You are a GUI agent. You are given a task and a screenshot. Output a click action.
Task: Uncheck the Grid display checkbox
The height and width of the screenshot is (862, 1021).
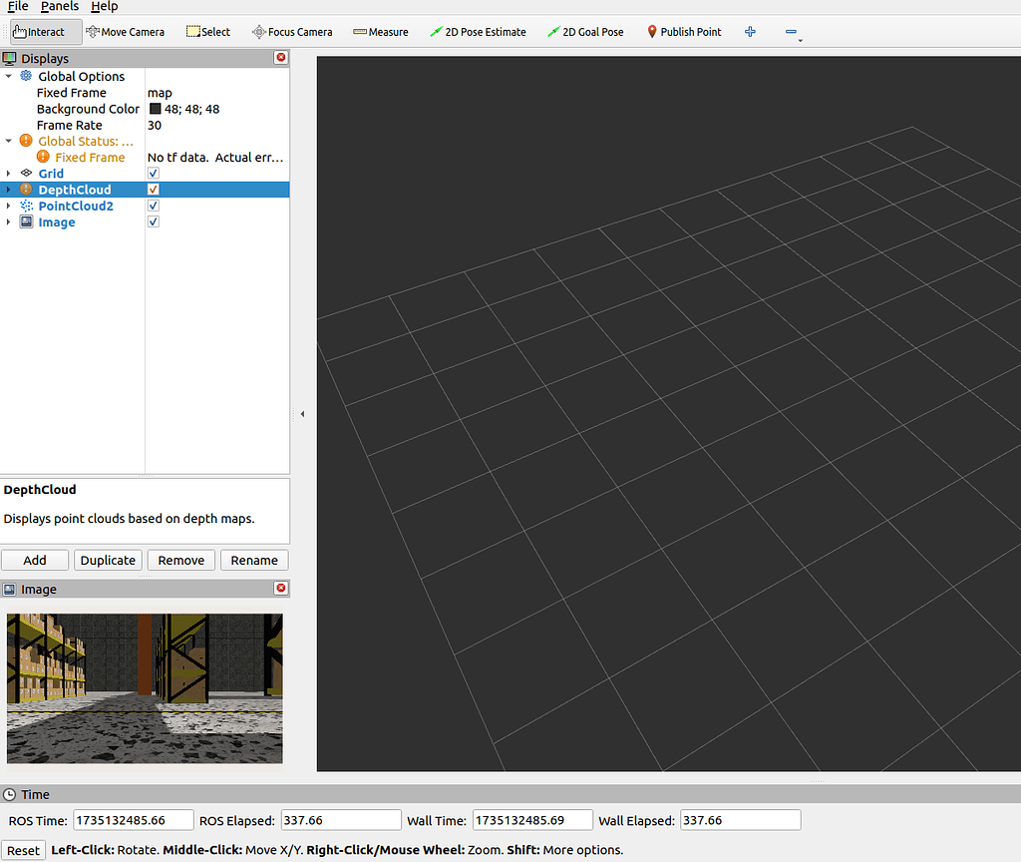[x=153, y=173]
